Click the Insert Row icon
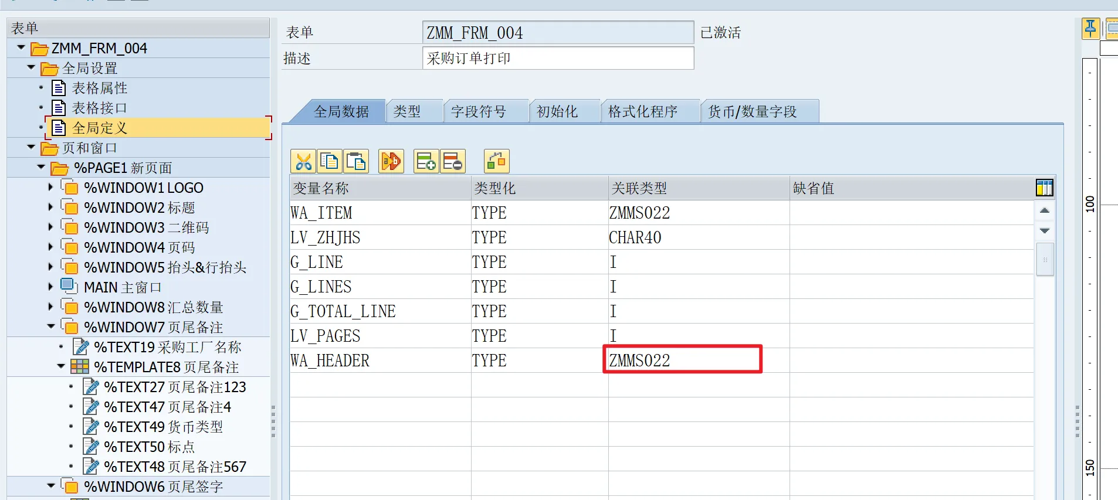Viewport: 1118px width, 500px height. [426, 161]
